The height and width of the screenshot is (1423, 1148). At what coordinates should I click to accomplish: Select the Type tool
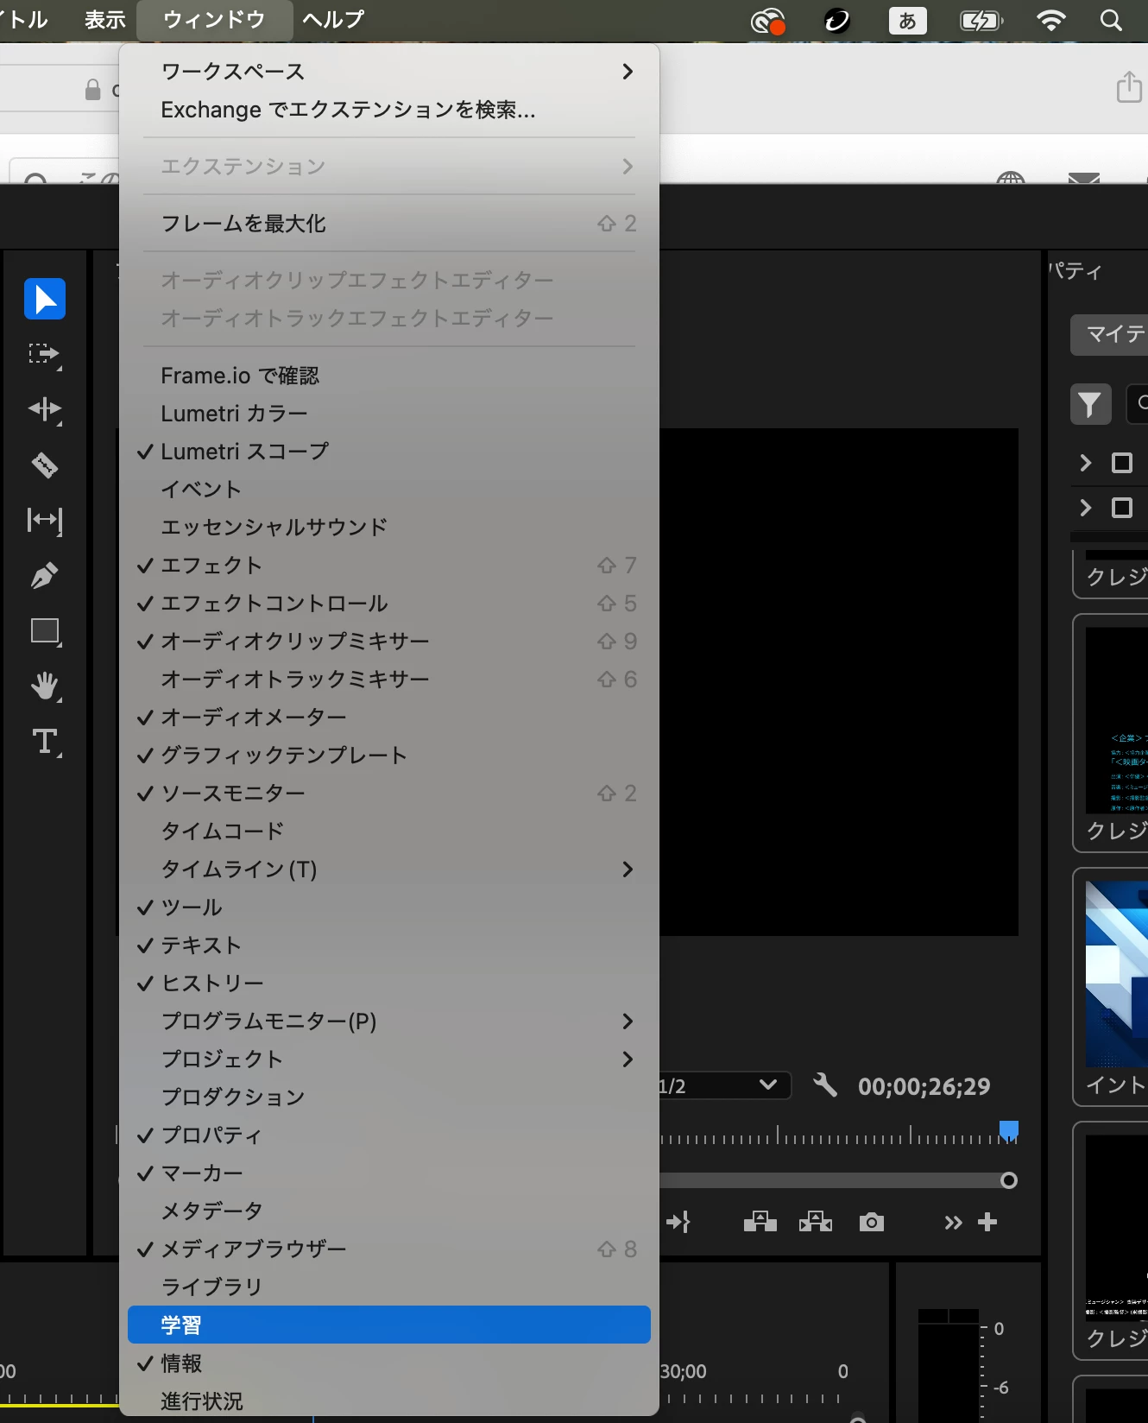click(45, 742)
